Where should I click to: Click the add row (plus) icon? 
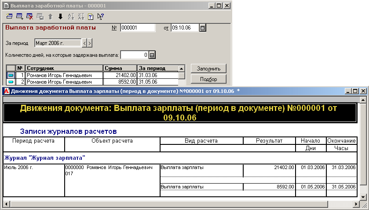pyautogui.click(x=19, y=16)
